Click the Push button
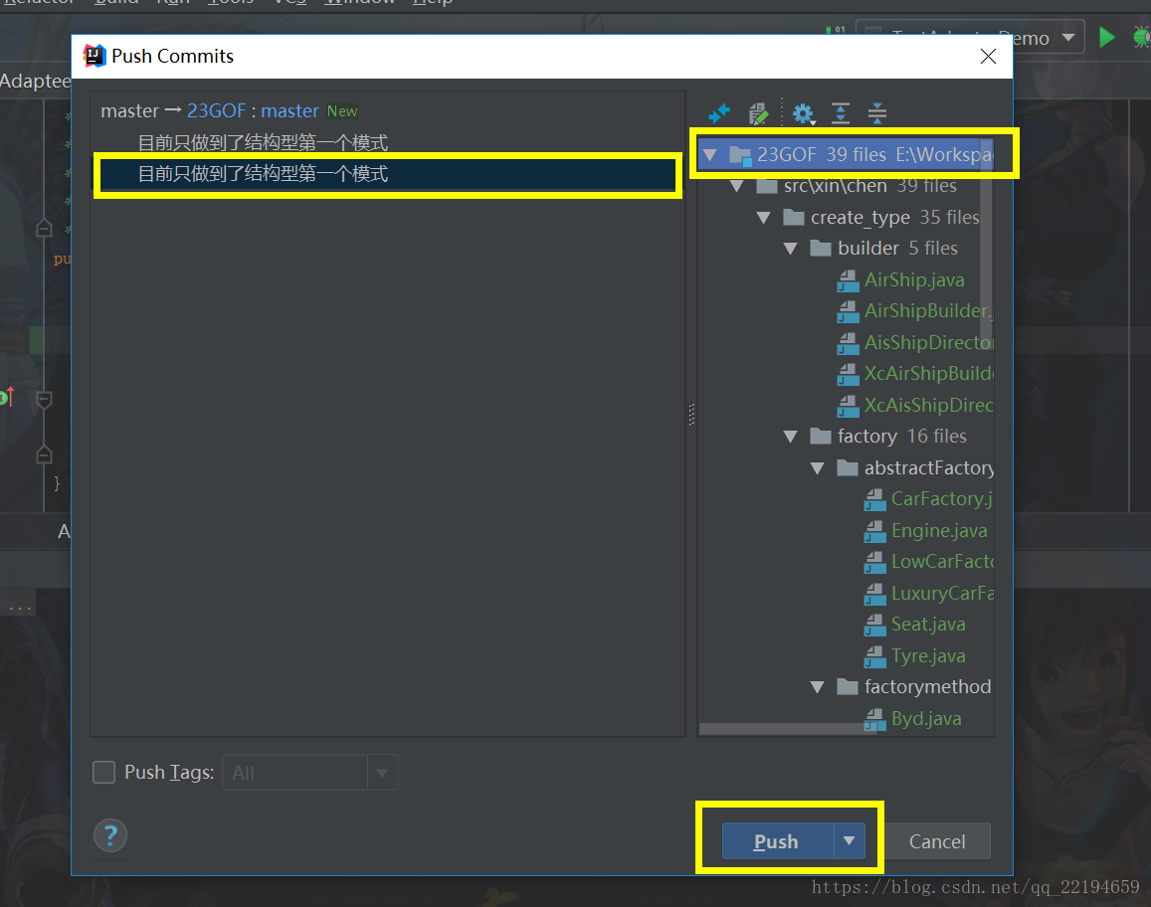1151x907 pixels. tap(778, 841)
